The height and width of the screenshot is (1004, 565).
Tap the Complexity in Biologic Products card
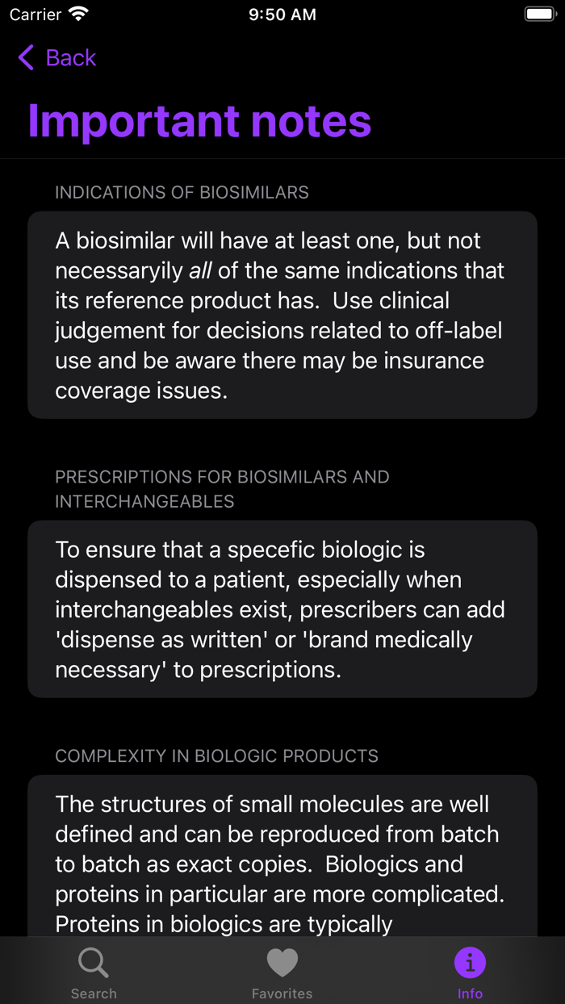(x=282, y=855)
